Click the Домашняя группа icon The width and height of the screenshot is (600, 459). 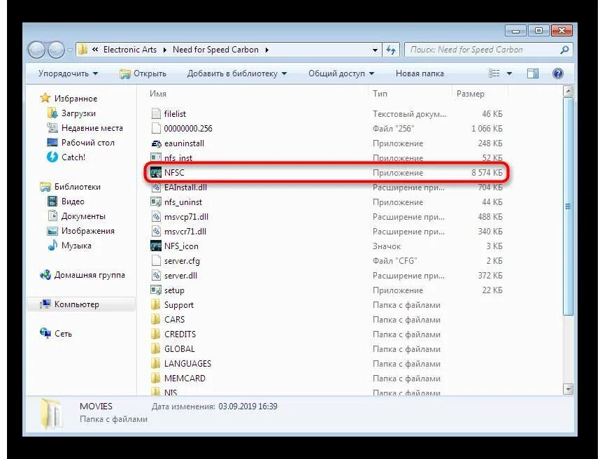45,275
